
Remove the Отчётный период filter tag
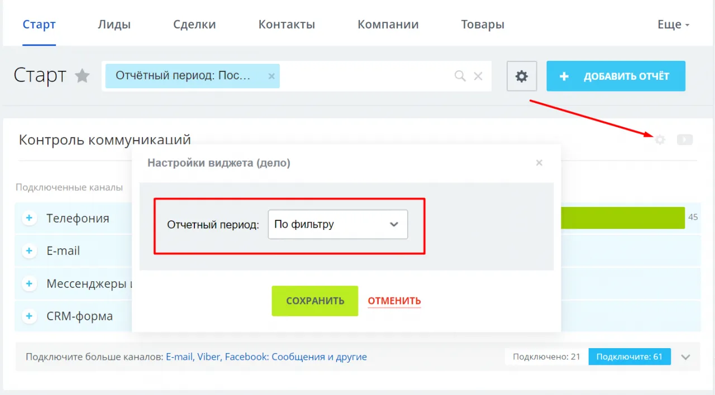coord(271,76)
